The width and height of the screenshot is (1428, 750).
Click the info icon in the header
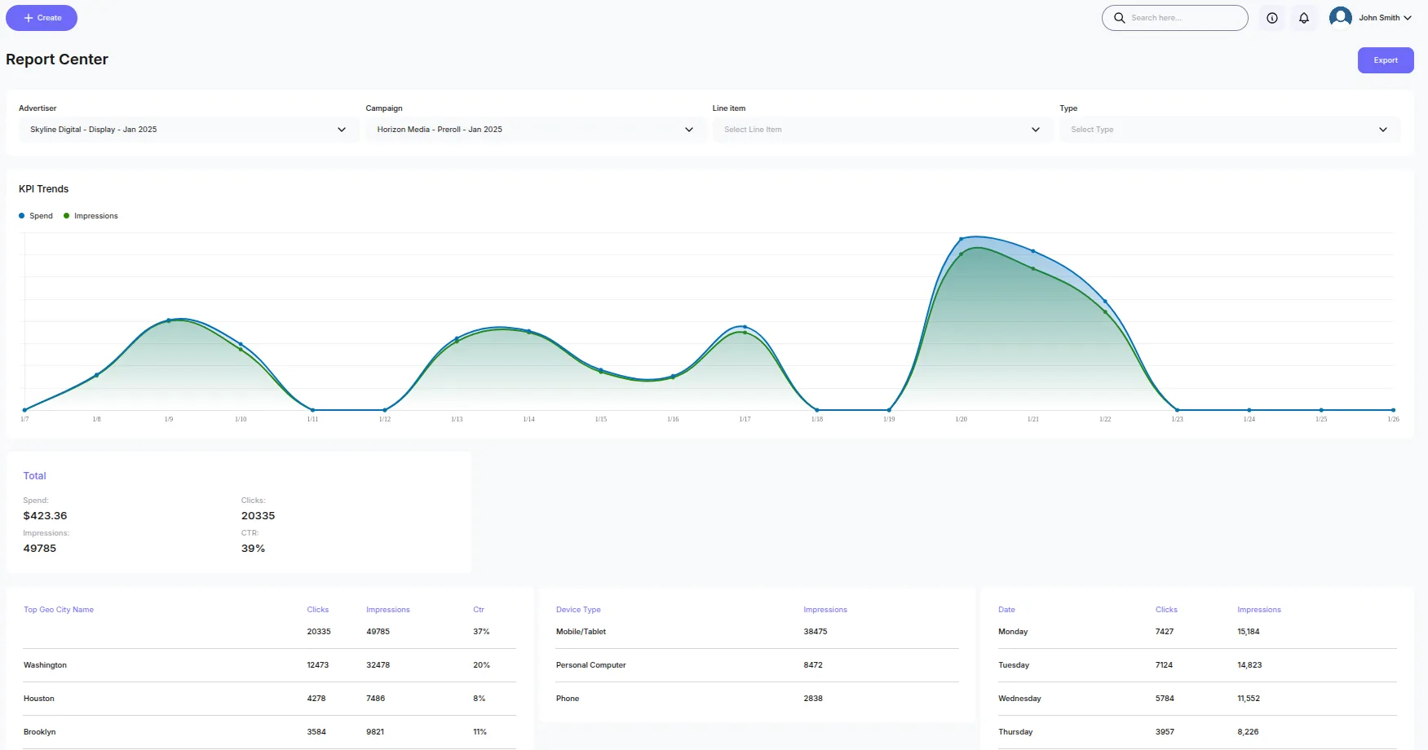1271,17
